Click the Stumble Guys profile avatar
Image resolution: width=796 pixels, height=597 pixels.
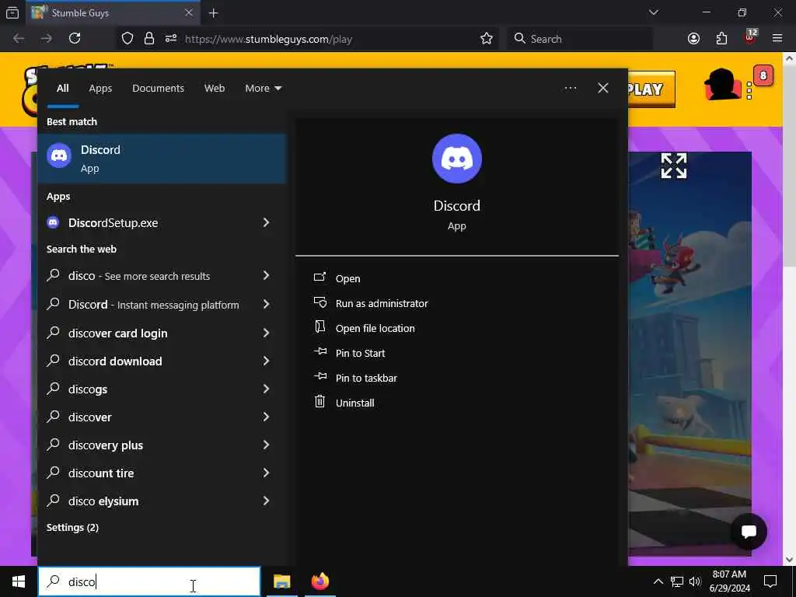[722, 85]
